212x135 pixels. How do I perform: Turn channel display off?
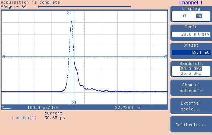pyautogui.click(x=183, y=16)
